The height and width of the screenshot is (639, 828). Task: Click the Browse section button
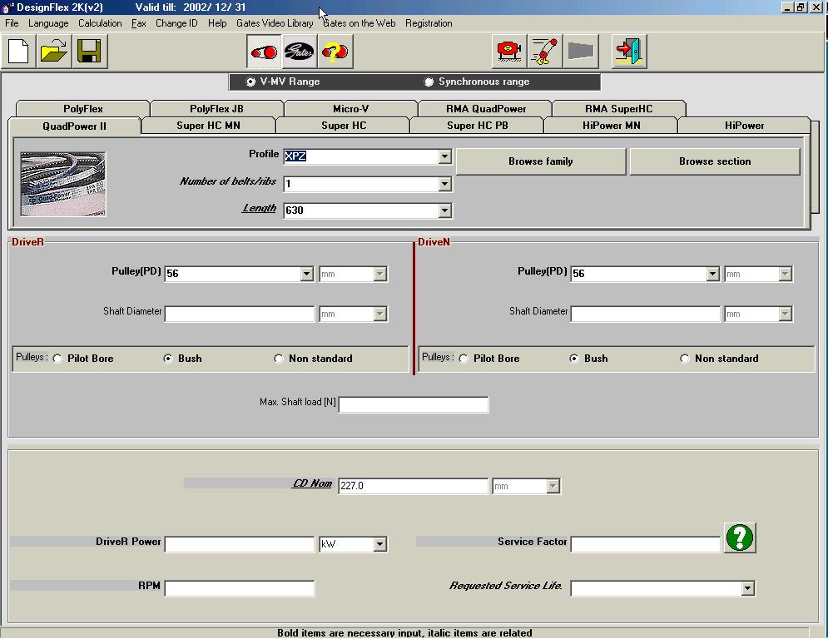pos(715,161)
